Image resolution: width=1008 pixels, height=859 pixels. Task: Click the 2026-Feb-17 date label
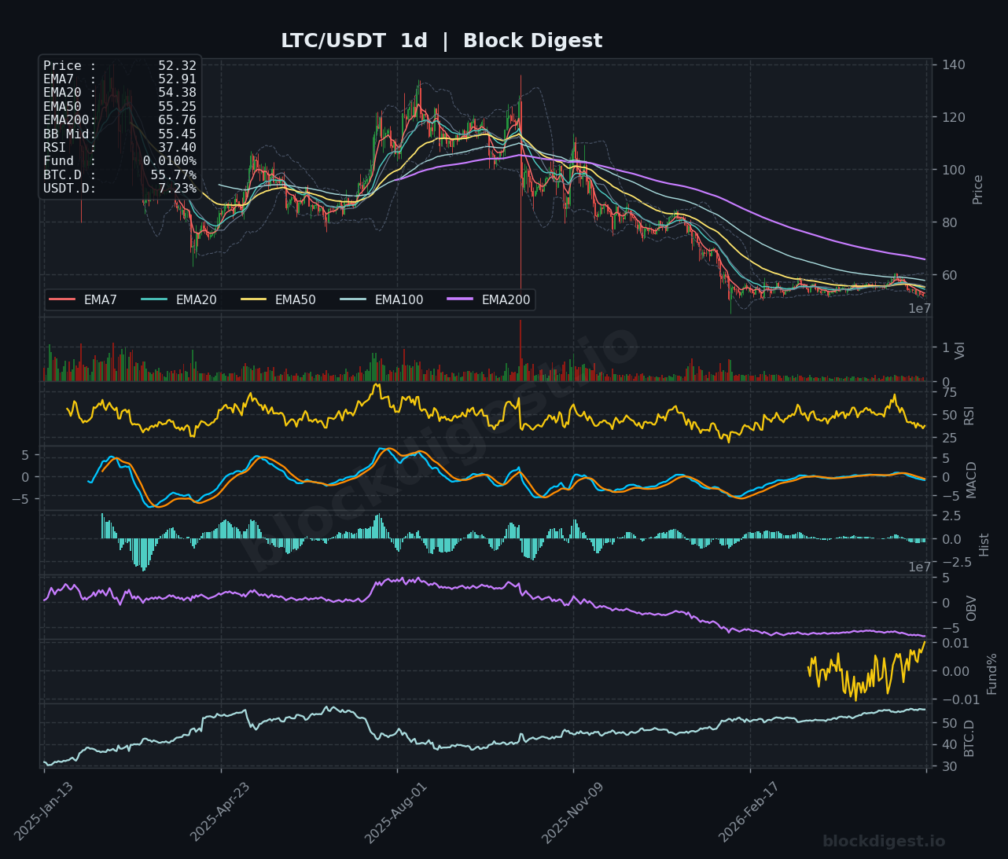750,813
